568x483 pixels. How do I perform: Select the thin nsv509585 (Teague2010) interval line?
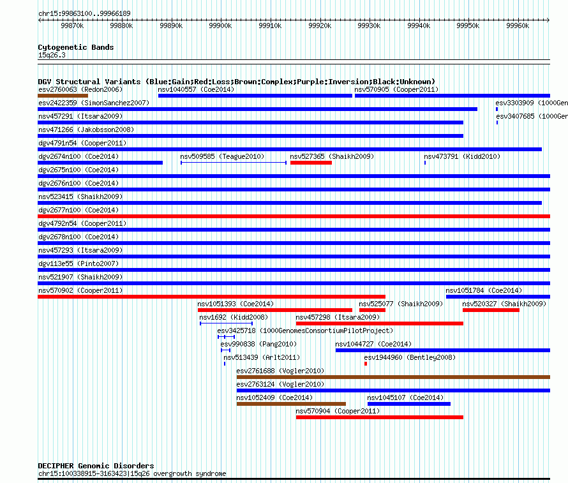coord(234,163)
